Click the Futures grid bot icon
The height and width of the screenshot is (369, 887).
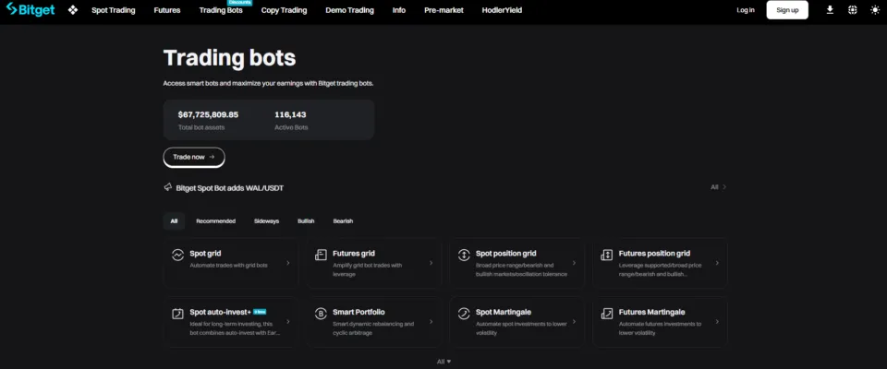click(x=321, y=255)
